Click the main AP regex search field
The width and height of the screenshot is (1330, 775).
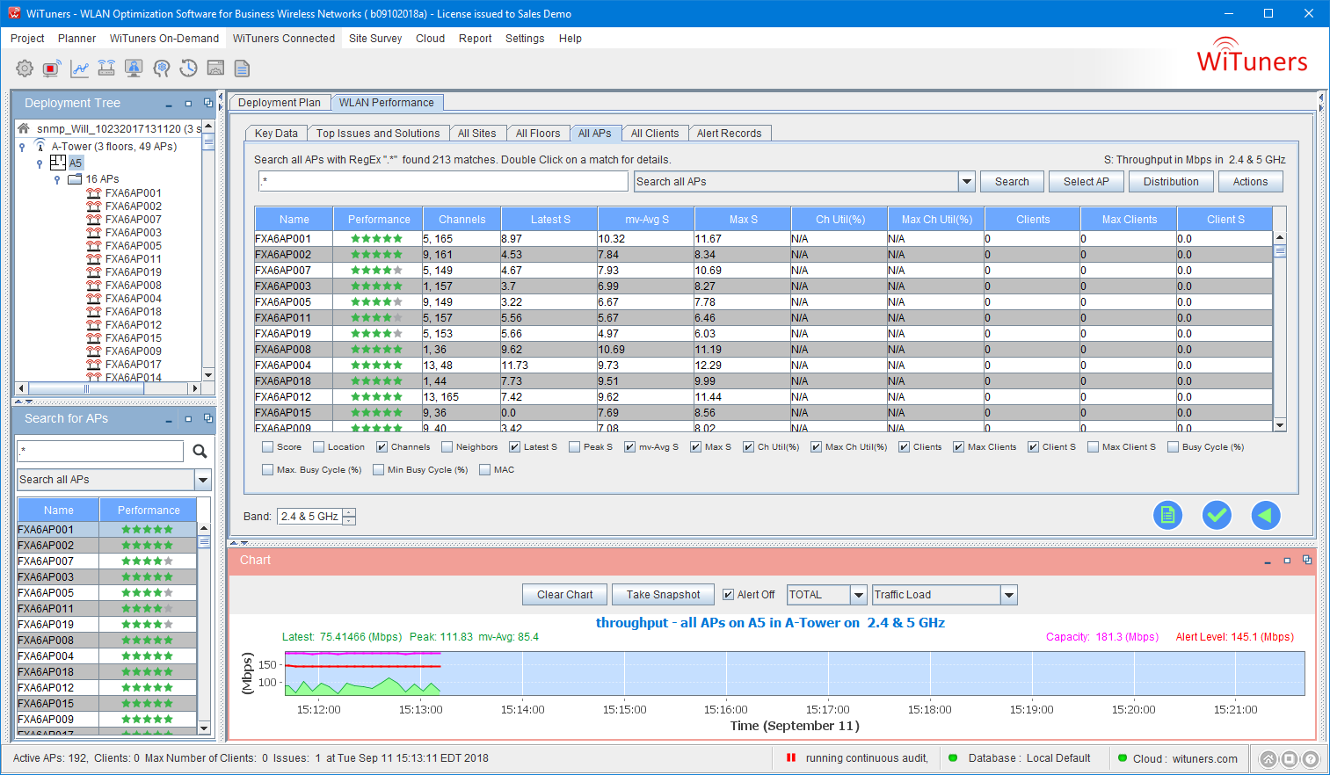(x=443, y=181)
